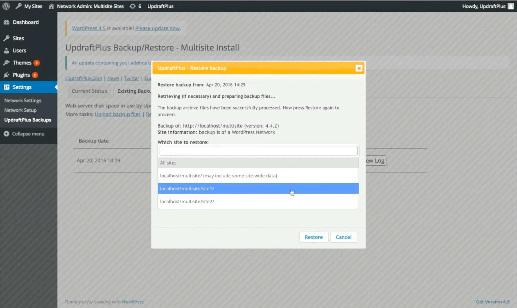Open the updates icon showing 6 pending
Image resolution: width=517 pixels, height=308 pixels.
[x=133, y=6]
